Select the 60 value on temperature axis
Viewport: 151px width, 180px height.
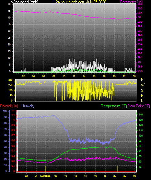pos(140,156)
